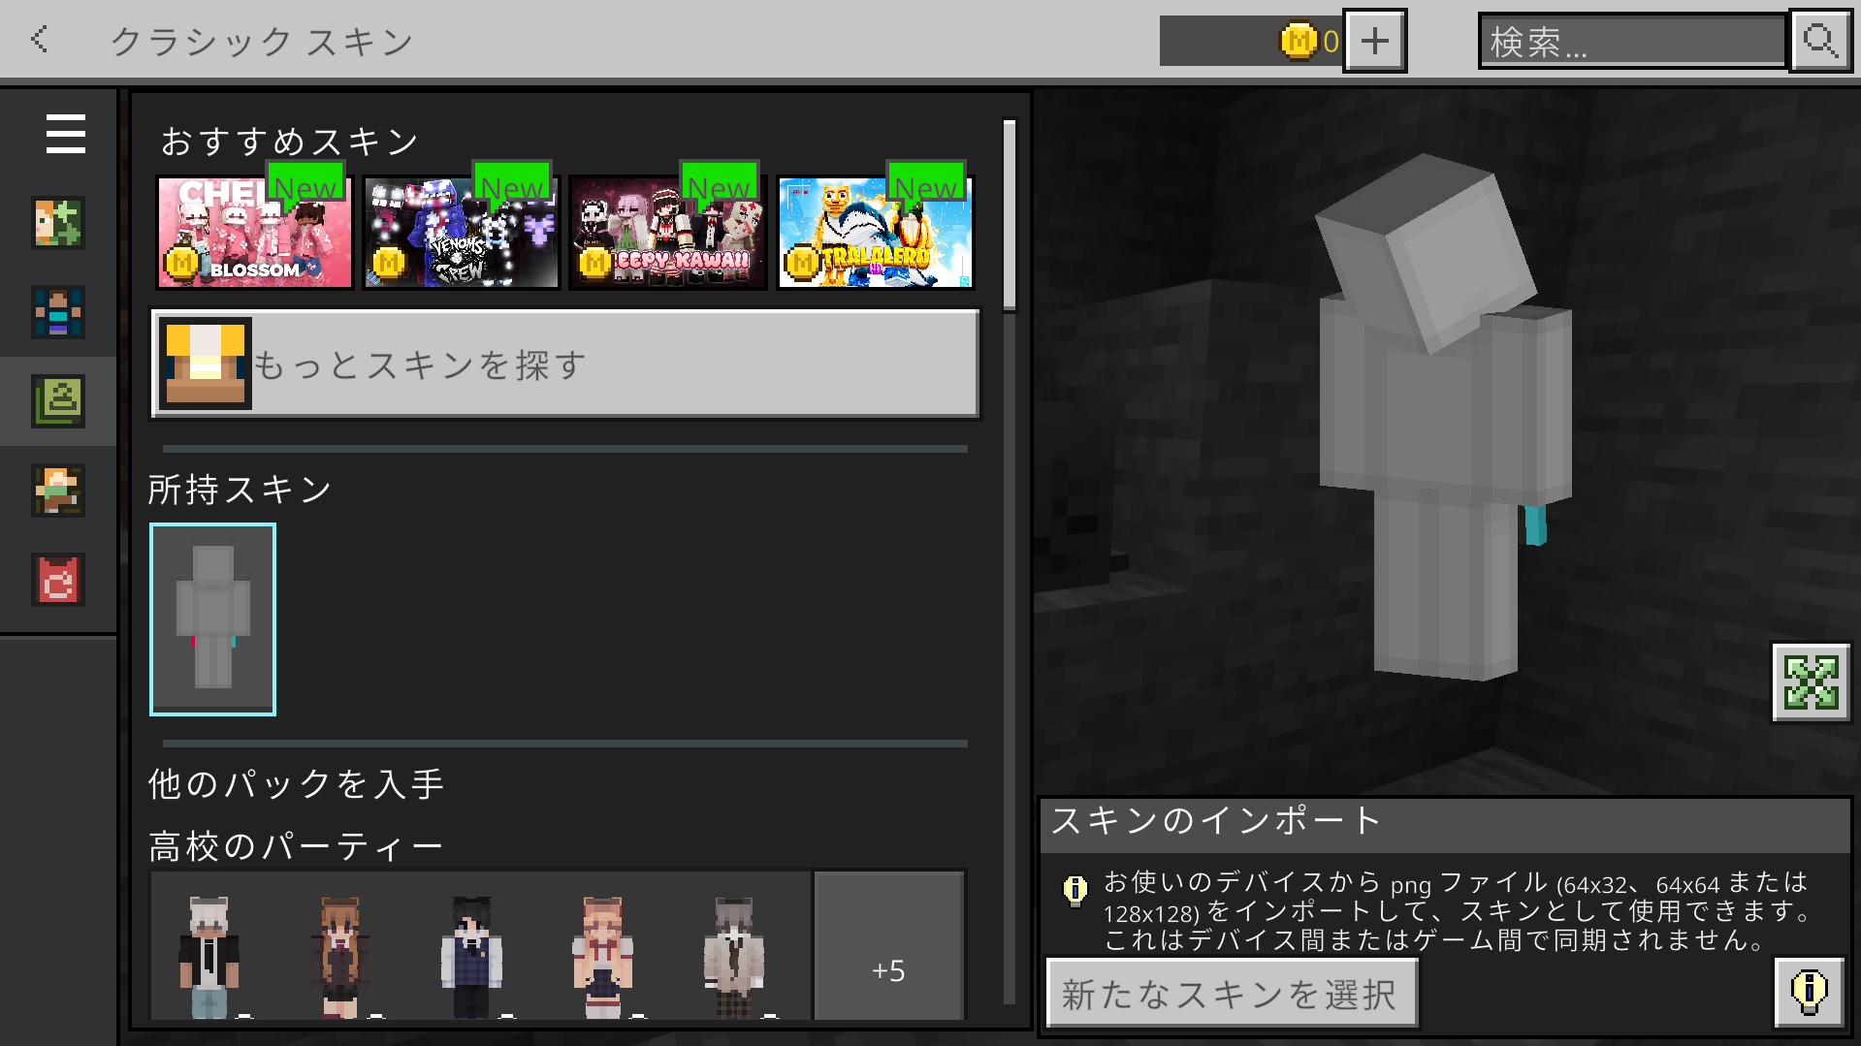Image resolution: width=1861 pixels, height=1046 pixels.
Task: Click the 検索 search input field
Action: tap(1631, 42)
